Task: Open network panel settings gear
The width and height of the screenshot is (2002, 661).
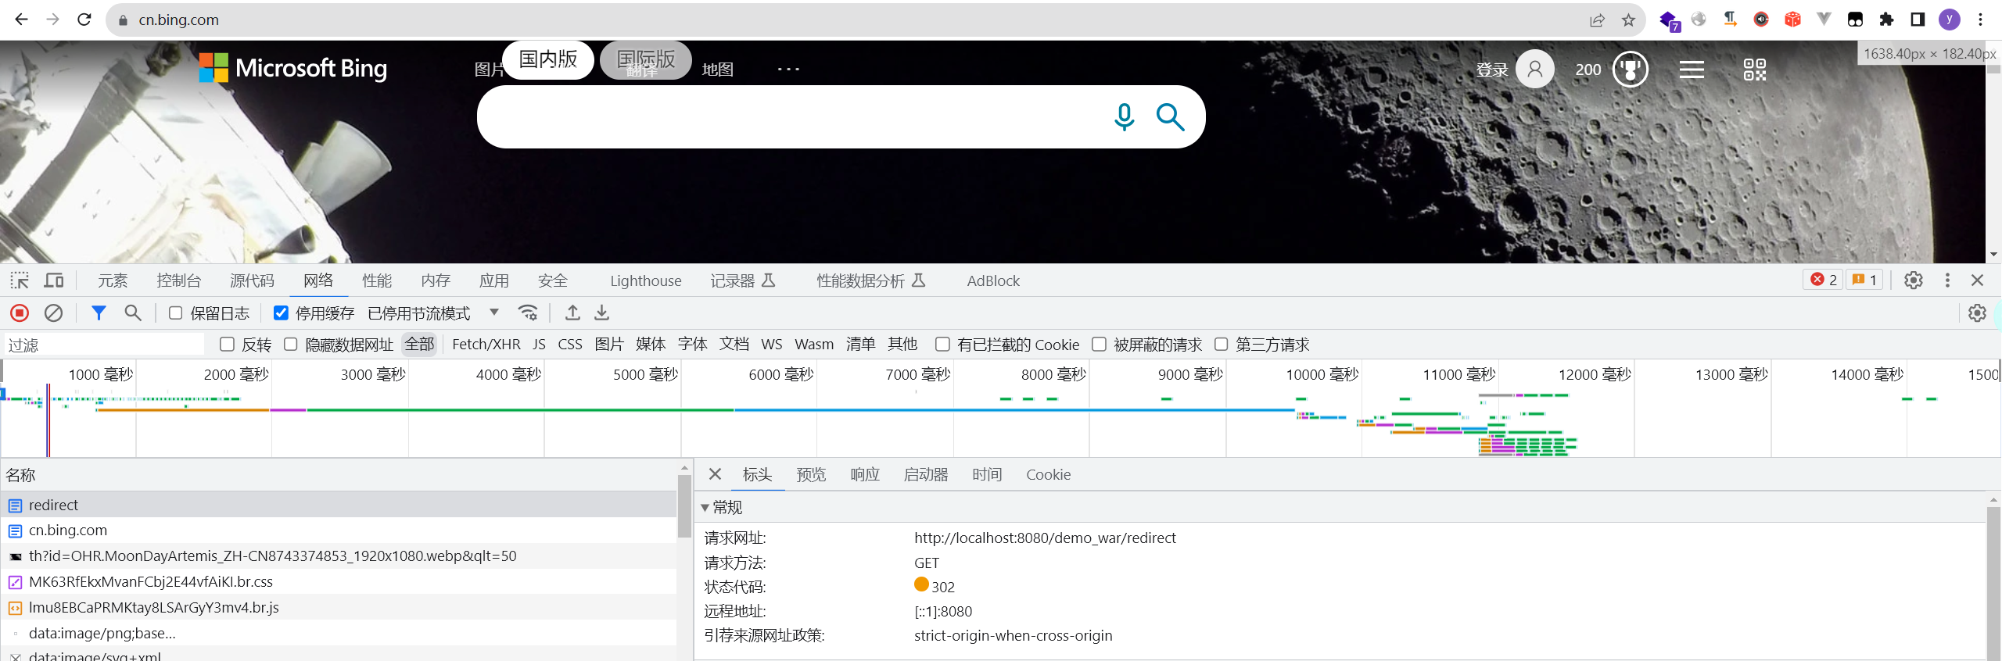Action: click(1977, 313)
